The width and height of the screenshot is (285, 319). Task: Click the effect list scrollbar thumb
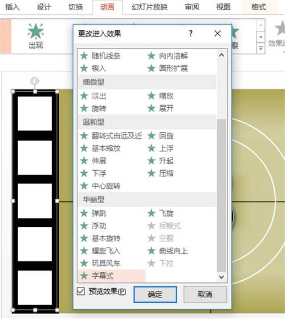pyautogui.click(x=222, y=195)
